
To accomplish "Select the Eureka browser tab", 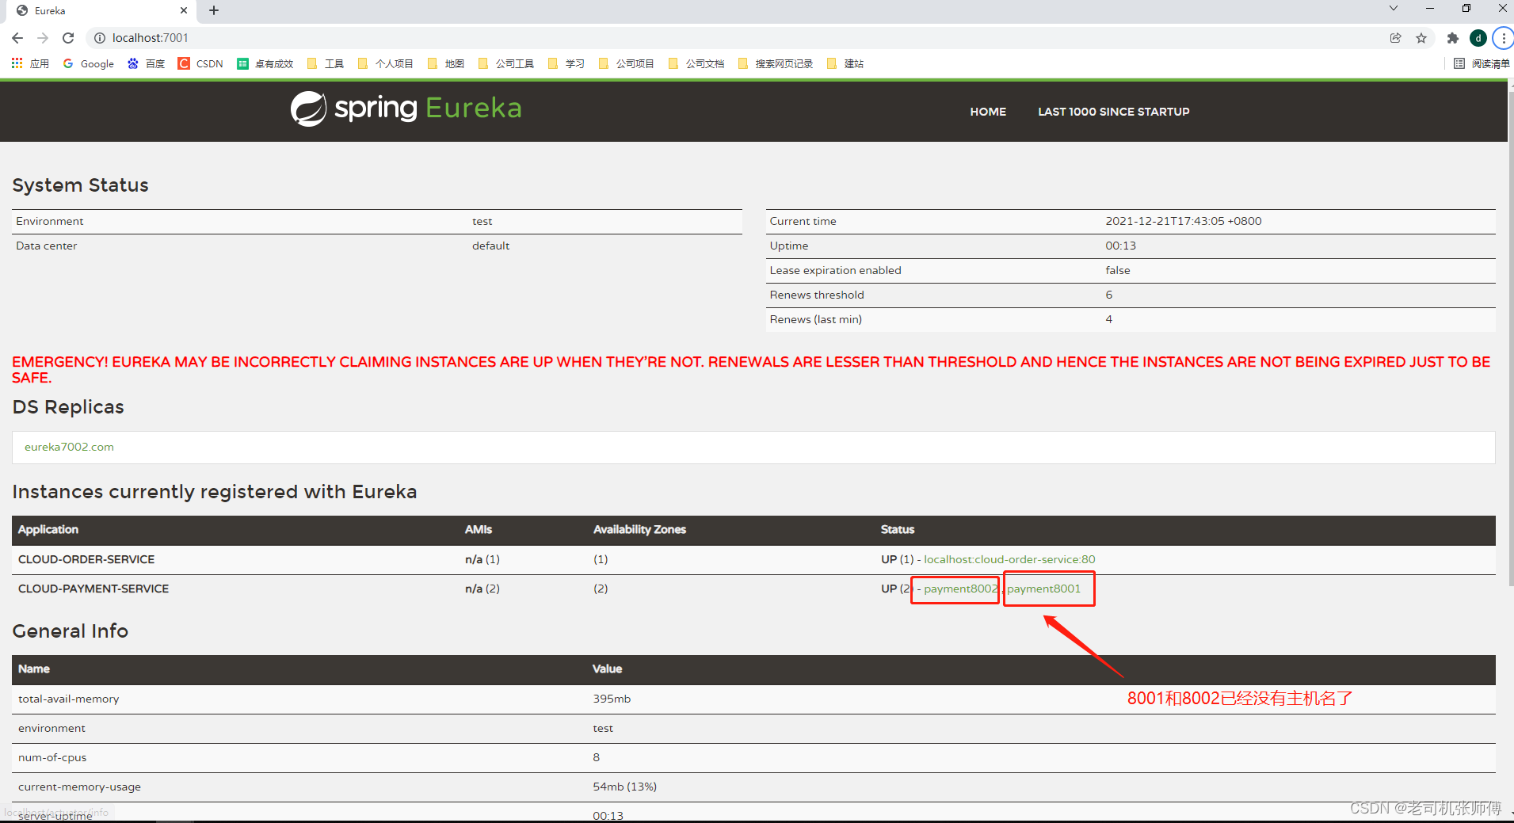I will 101,10.
